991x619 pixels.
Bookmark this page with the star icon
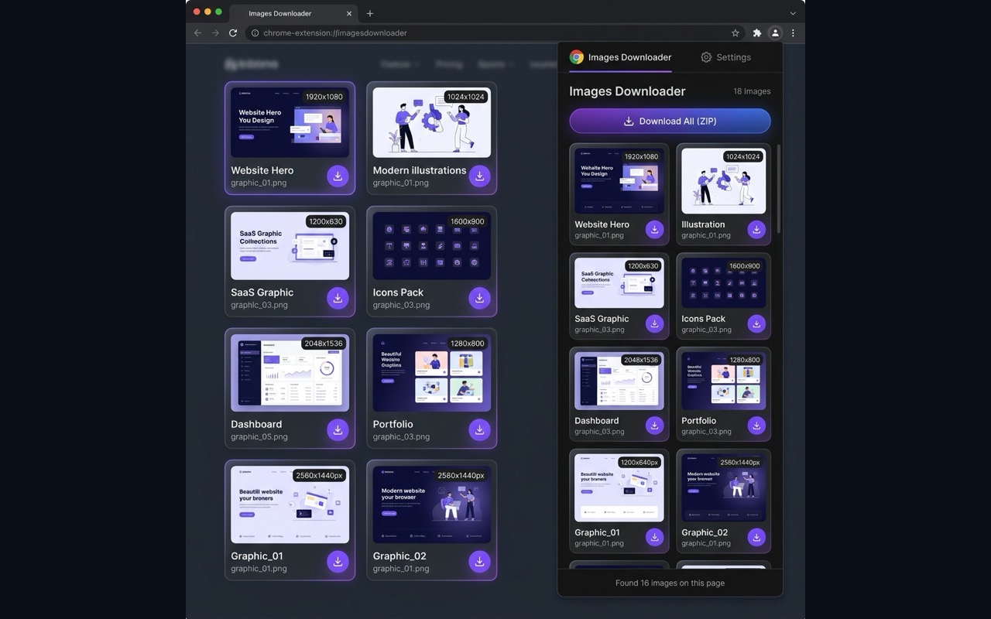736,33
